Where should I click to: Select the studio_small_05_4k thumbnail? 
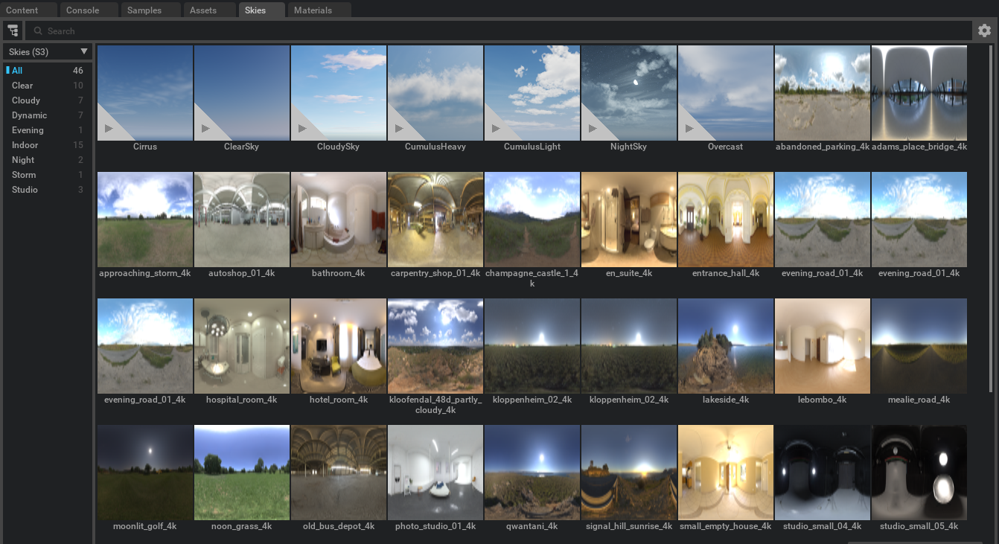point(919,473)
